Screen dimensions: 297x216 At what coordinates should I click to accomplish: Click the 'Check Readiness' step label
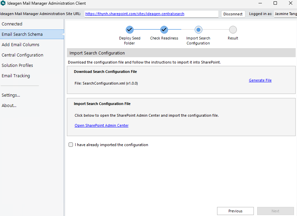pyautogui.click(x=164, y=38)
